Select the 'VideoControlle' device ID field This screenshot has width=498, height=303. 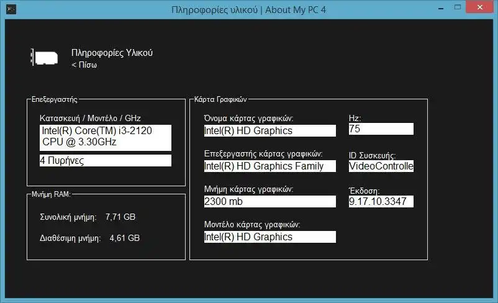(381, 166)
